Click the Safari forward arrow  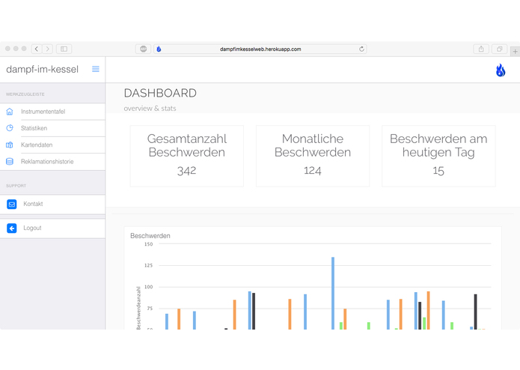point(47,49)
